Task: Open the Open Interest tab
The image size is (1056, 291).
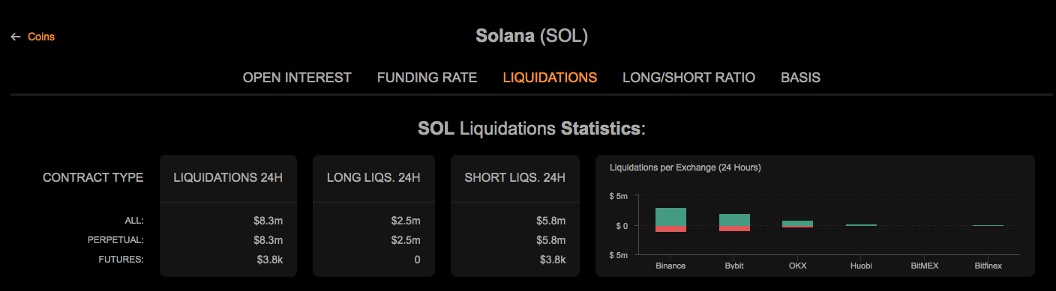Action: [297, 77]
